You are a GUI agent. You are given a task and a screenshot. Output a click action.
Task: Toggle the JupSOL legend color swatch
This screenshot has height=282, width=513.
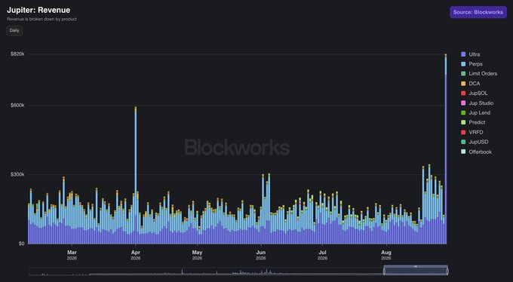(463, 93)
